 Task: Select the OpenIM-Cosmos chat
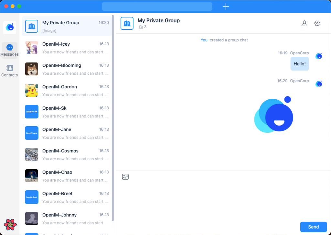pos(67,154)
